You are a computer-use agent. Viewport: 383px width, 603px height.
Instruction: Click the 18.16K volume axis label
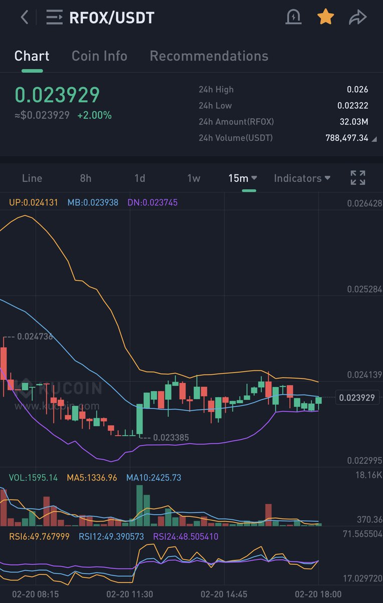[x=368, y=474]
